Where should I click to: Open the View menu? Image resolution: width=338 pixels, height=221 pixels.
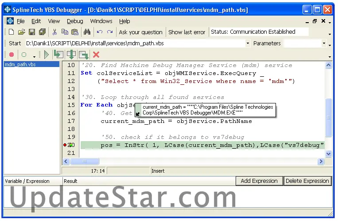54,21
